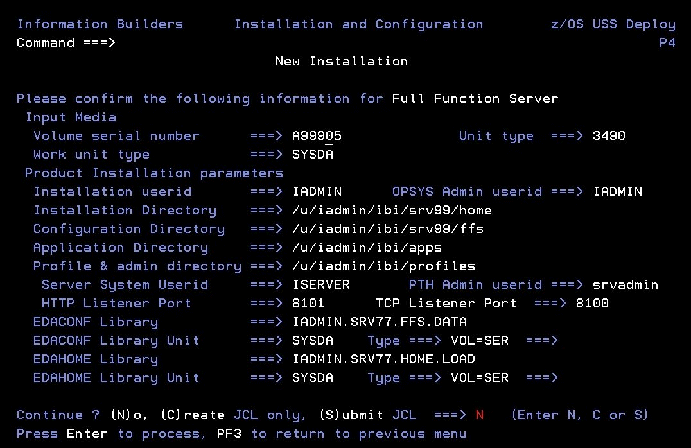The image size is (691, 448).
Task: Click the HTTP Listener Port 8101 field
Action: [x=308, y=303]
